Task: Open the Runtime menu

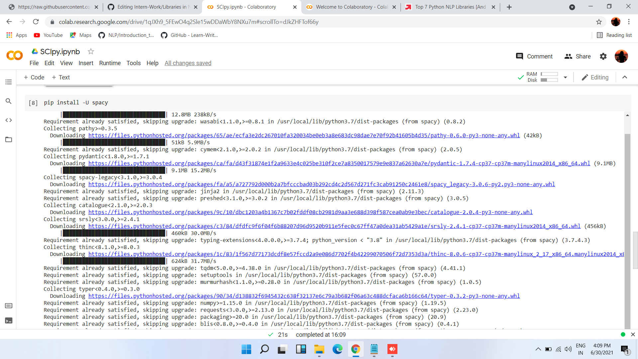Action: coord(110,63)
